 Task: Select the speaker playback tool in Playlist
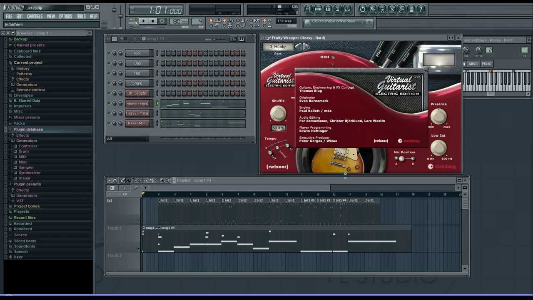click(168, 180)
